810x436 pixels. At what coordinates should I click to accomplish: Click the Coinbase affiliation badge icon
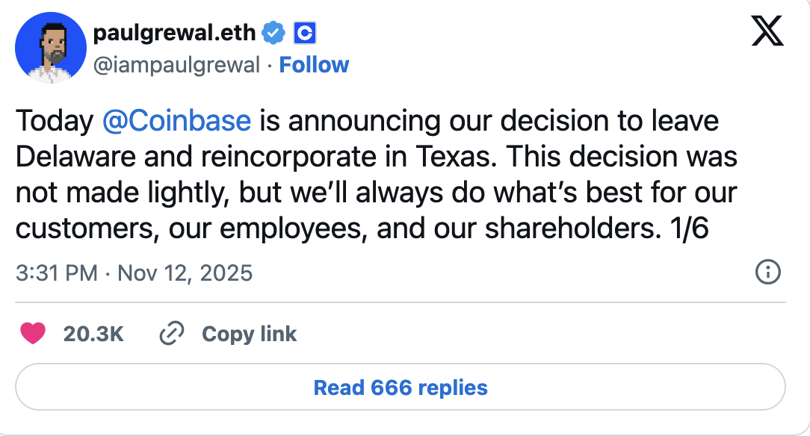coord(303,33)
